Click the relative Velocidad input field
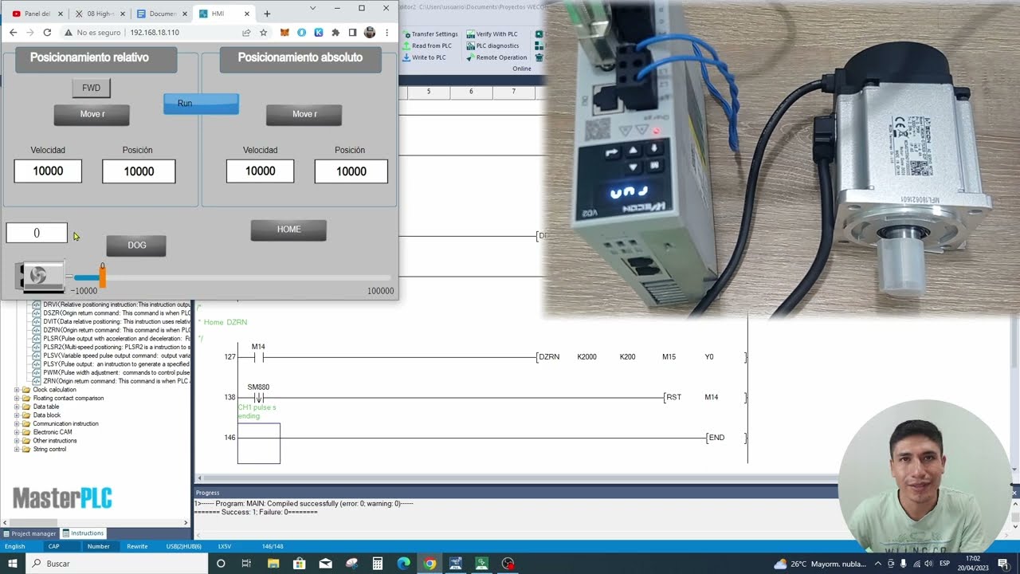 pos(48,171)
